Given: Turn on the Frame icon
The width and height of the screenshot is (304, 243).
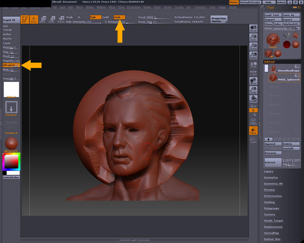Looking at the screenshot, I should click(x=253, y=121).
